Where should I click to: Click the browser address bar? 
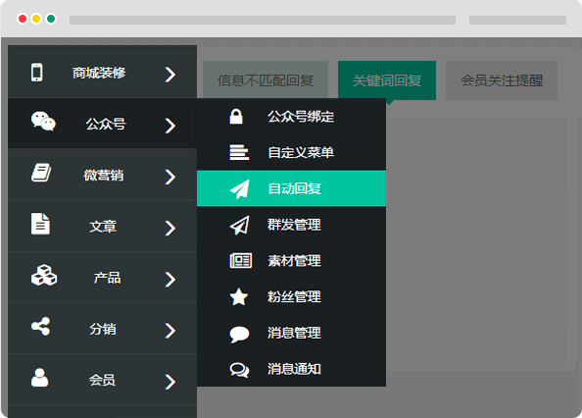(x=263, y=20)
